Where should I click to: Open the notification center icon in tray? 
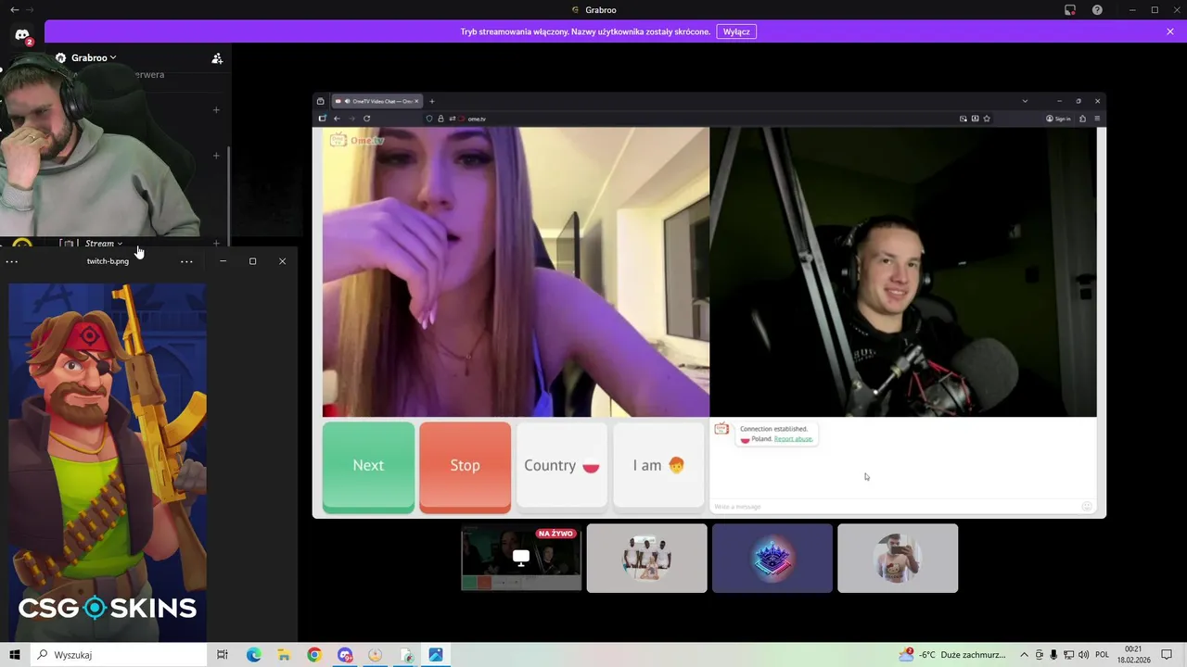click(1167, 655)
